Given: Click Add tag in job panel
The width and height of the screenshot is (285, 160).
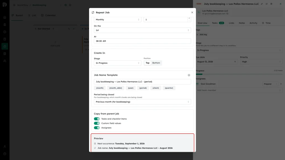Looking at the screenshot, I should [202, 34].
